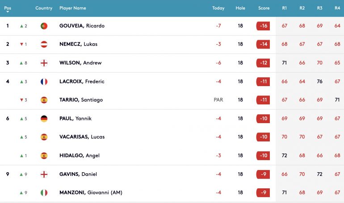Click Spain flag icon beside Tarrio
The image size is (344, 203).
(44, 100)
